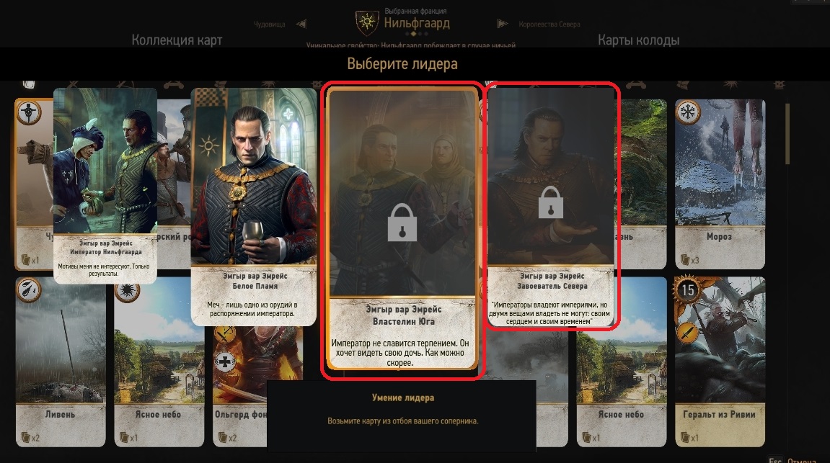
Task: Click the card collection scrollbar
Action: pyautogui.click(x=787, y=135)
